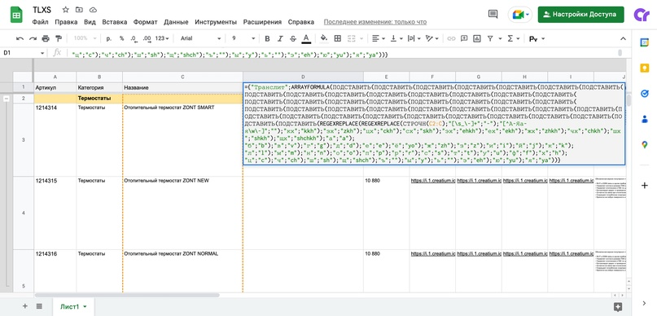Screen dimensions: 657x316
Task: Open the name box dropdown arrow
Action: point(42,53)
